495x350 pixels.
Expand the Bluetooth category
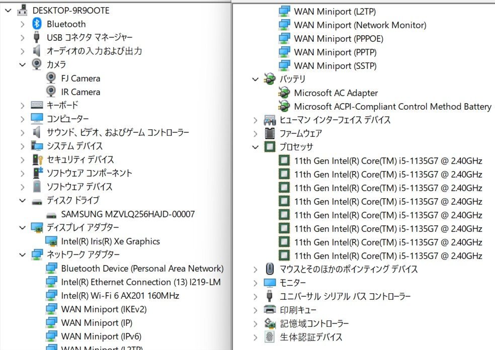(22, 24)
